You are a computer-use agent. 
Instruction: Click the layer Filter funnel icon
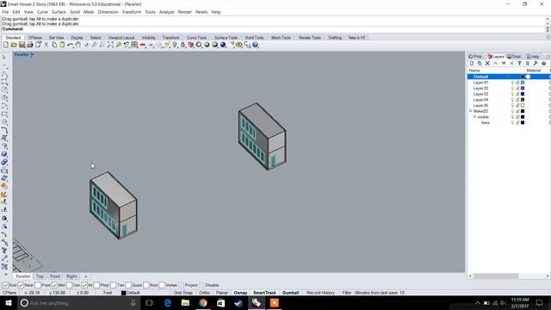point(519,63)
